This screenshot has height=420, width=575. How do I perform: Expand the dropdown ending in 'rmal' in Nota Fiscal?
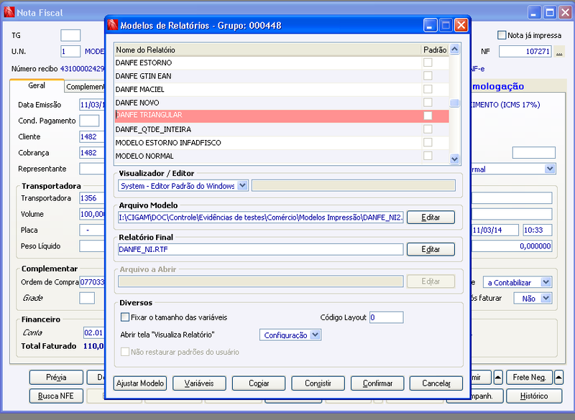tap(549, 169)
